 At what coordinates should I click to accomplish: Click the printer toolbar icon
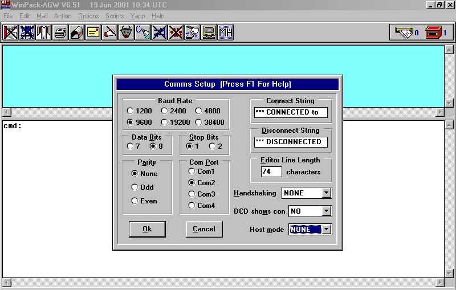click(x=60, y=32)
